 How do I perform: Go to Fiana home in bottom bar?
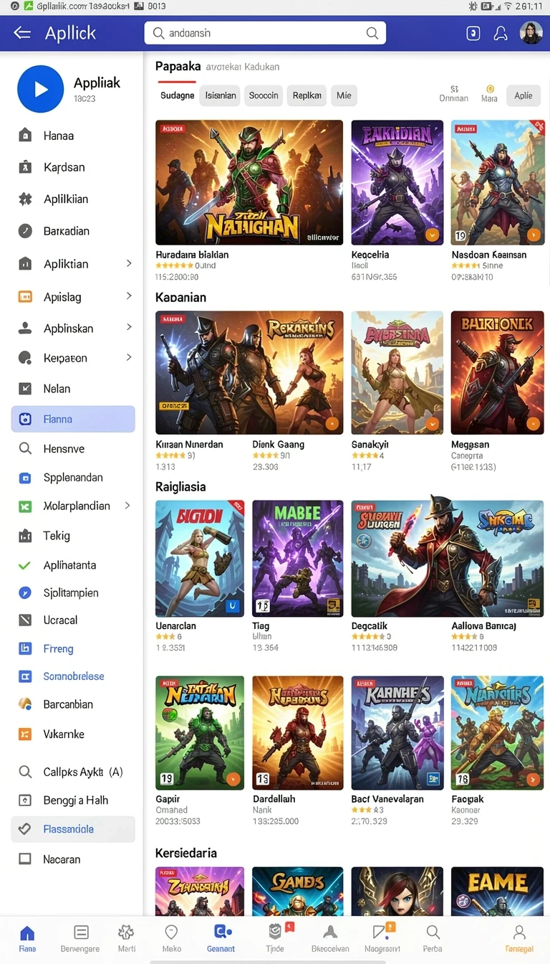pos(27,938)
